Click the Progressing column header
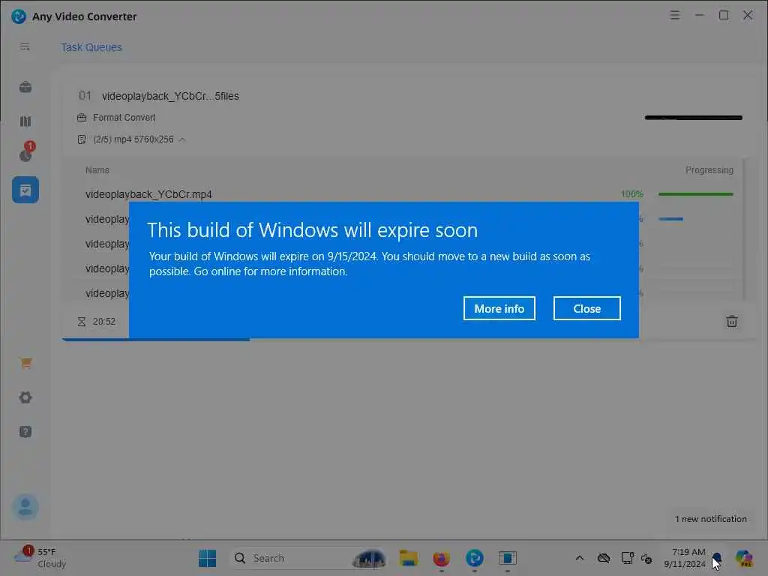768x576 pixels. 709,170
